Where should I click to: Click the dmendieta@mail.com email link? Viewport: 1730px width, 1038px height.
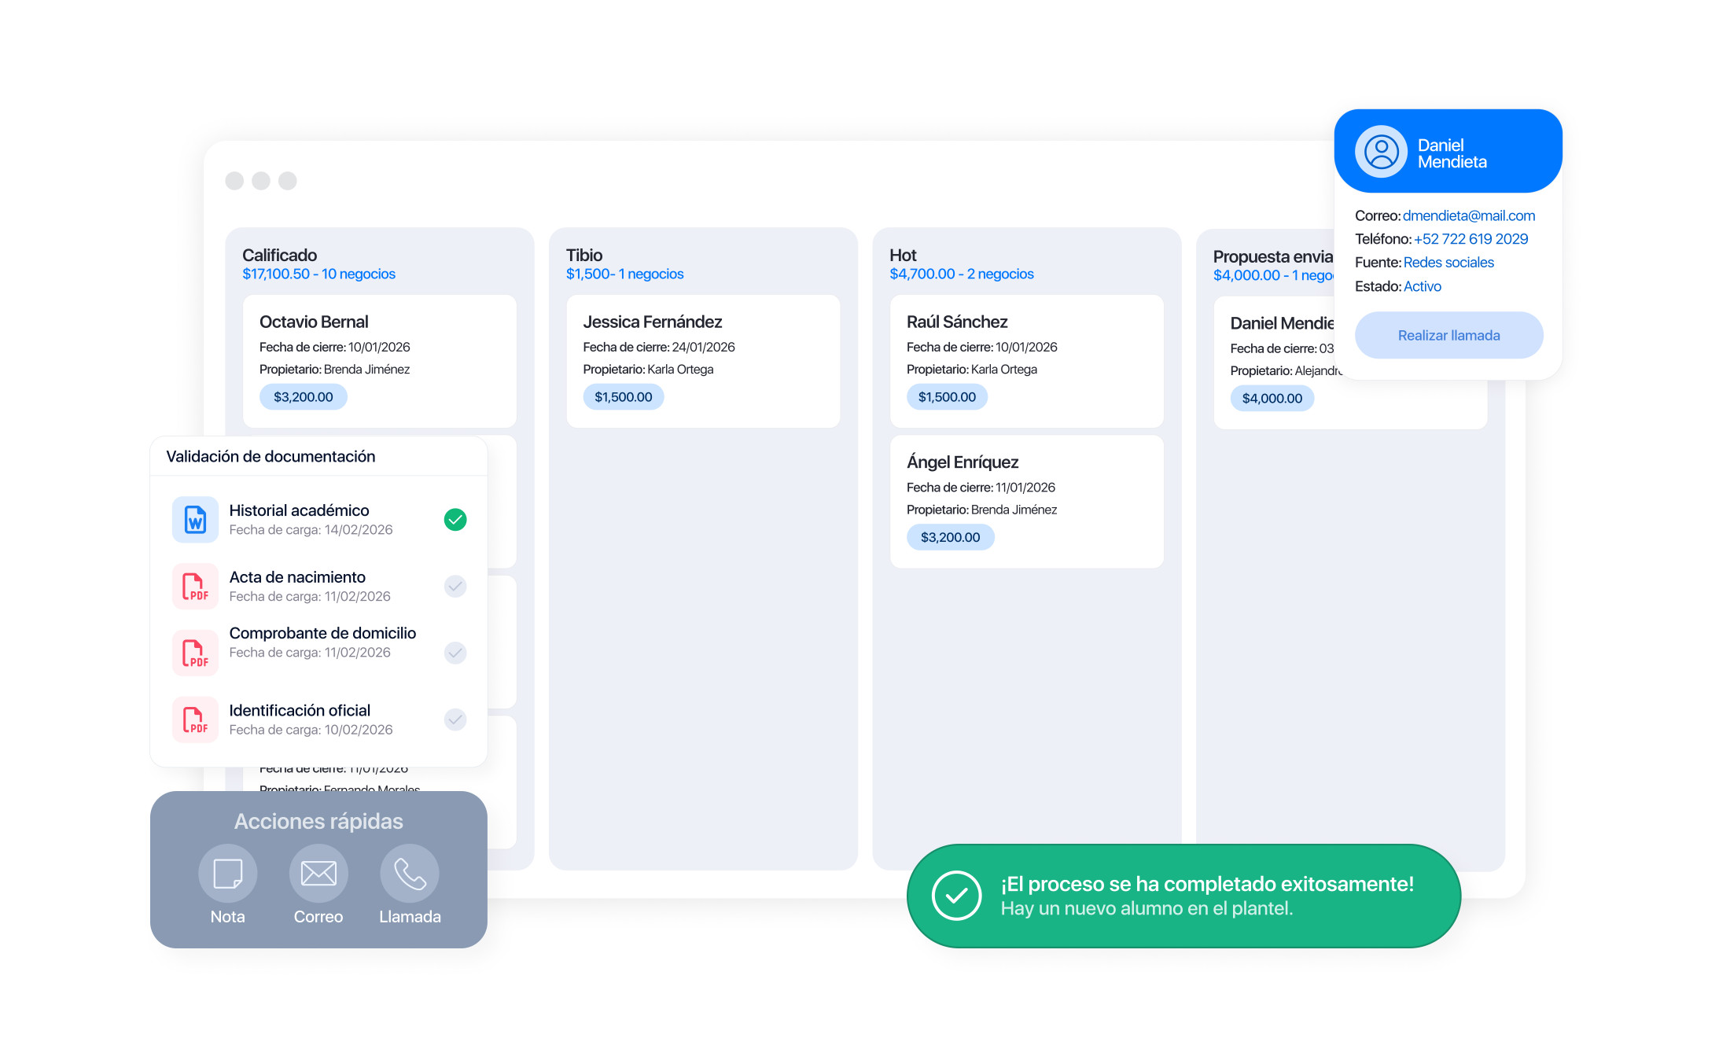[1468, 215]
